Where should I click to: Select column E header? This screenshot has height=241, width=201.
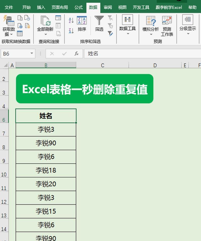(x=185, y=65)
